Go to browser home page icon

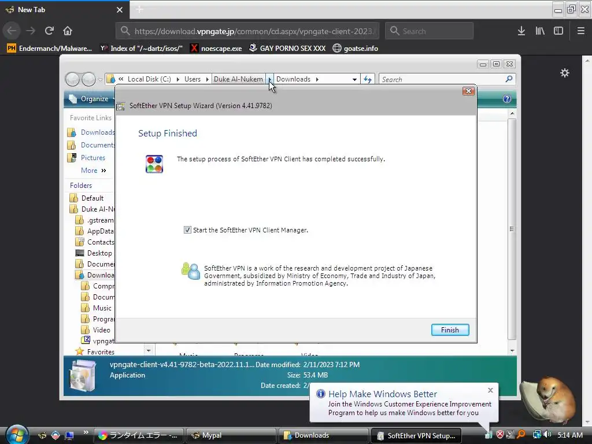coord(68,31)
